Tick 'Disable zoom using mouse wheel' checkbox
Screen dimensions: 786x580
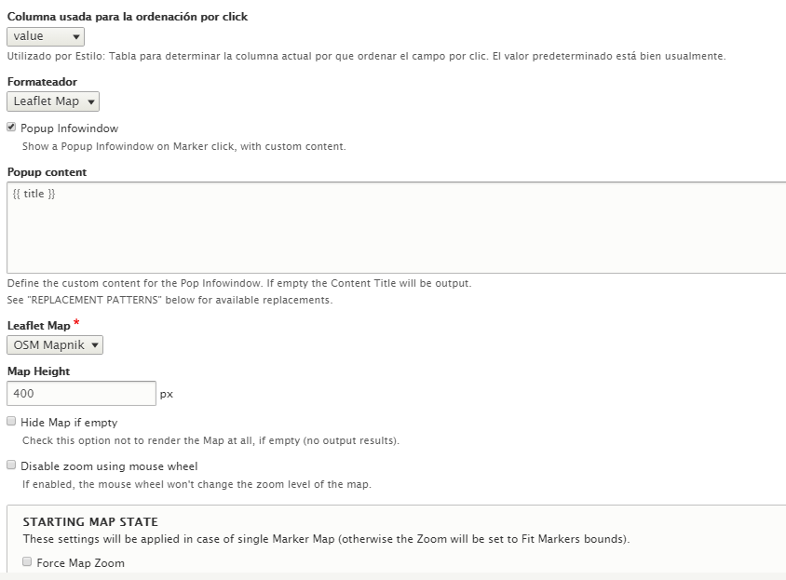[x=11, y=465]
